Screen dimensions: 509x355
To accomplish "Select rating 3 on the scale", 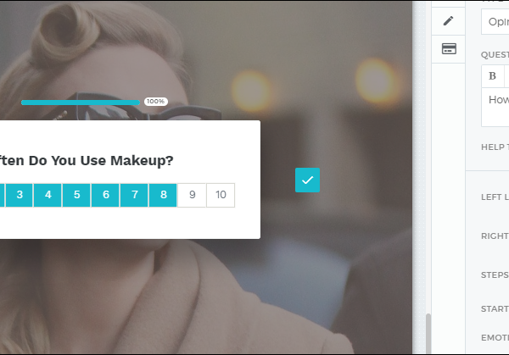I will 20,195.
